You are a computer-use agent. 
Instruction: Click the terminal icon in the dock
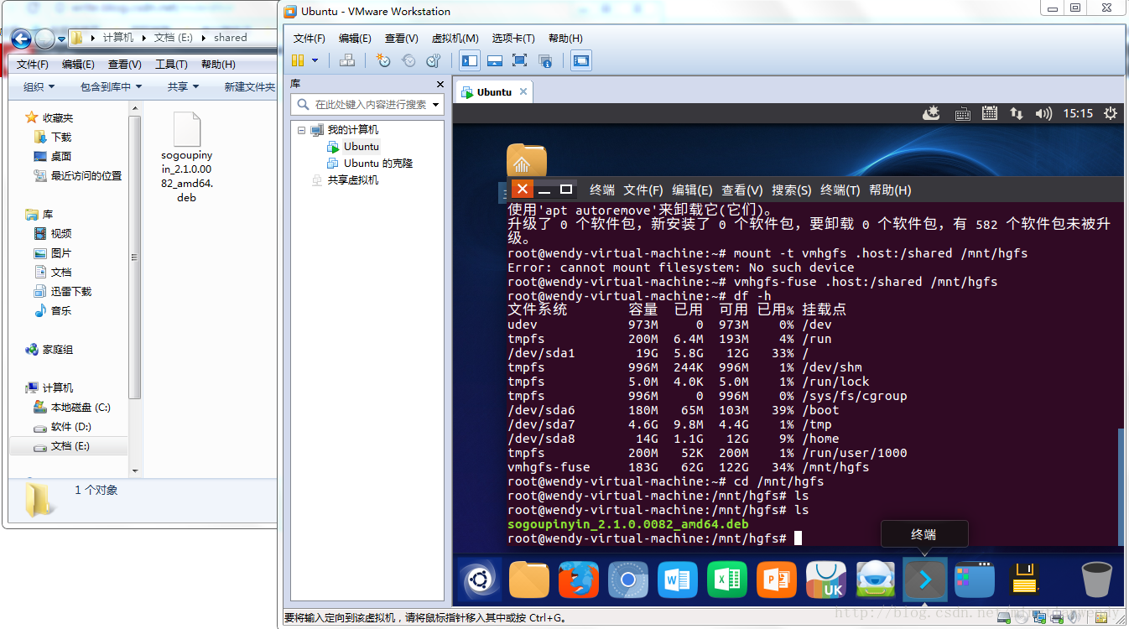[x=925, y=580]
